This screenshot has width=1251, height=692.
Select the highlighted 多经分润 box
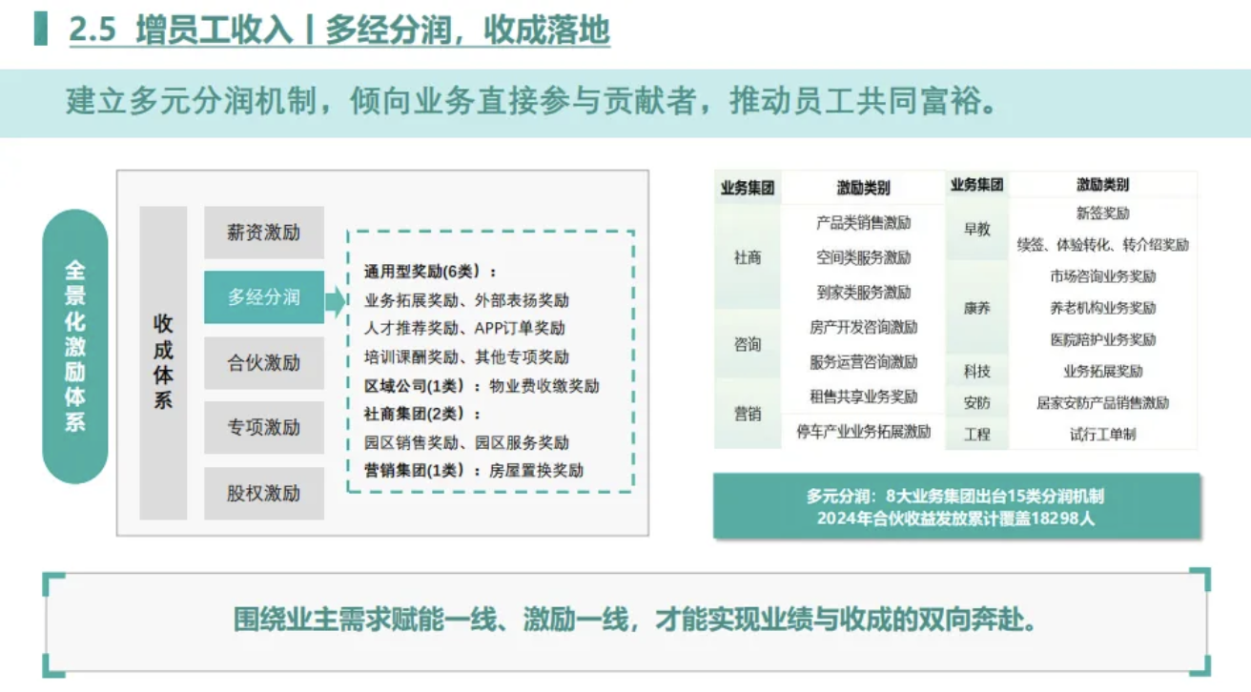click(264, 297)
